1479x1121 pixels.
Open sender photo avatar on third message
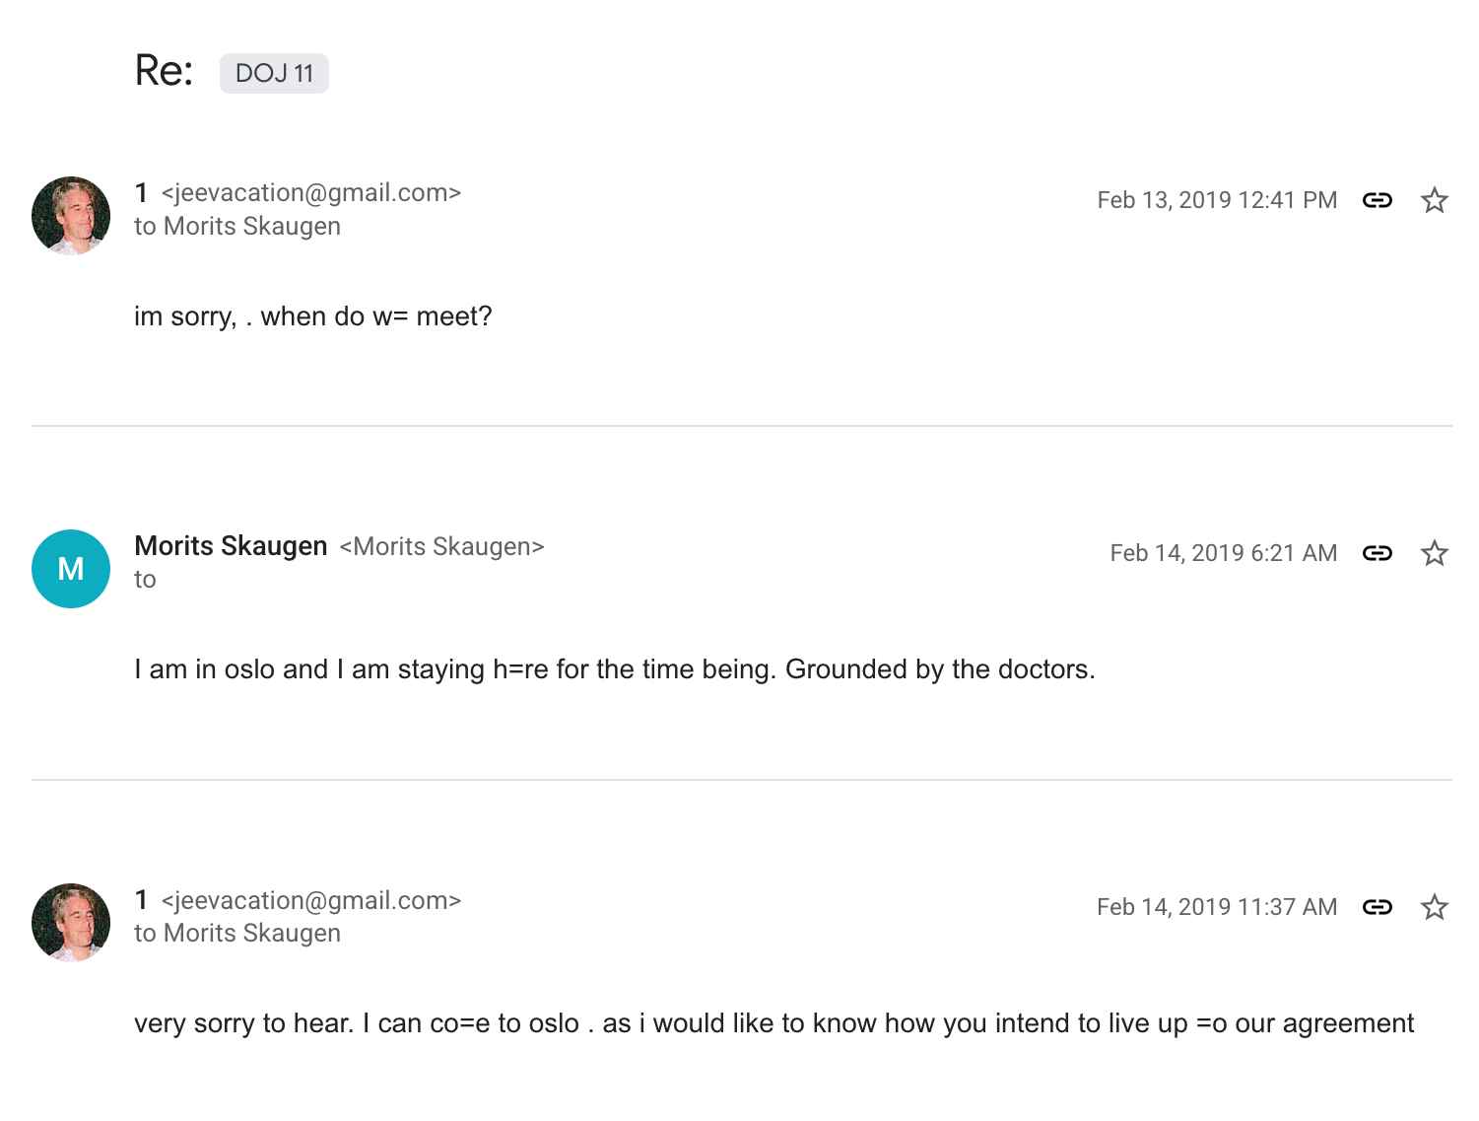click(x=71, y=923)
